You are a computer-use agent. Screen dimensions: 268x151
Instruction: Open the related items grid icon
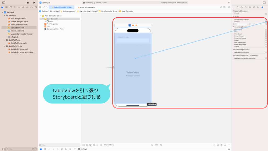[x=40, y=7]
